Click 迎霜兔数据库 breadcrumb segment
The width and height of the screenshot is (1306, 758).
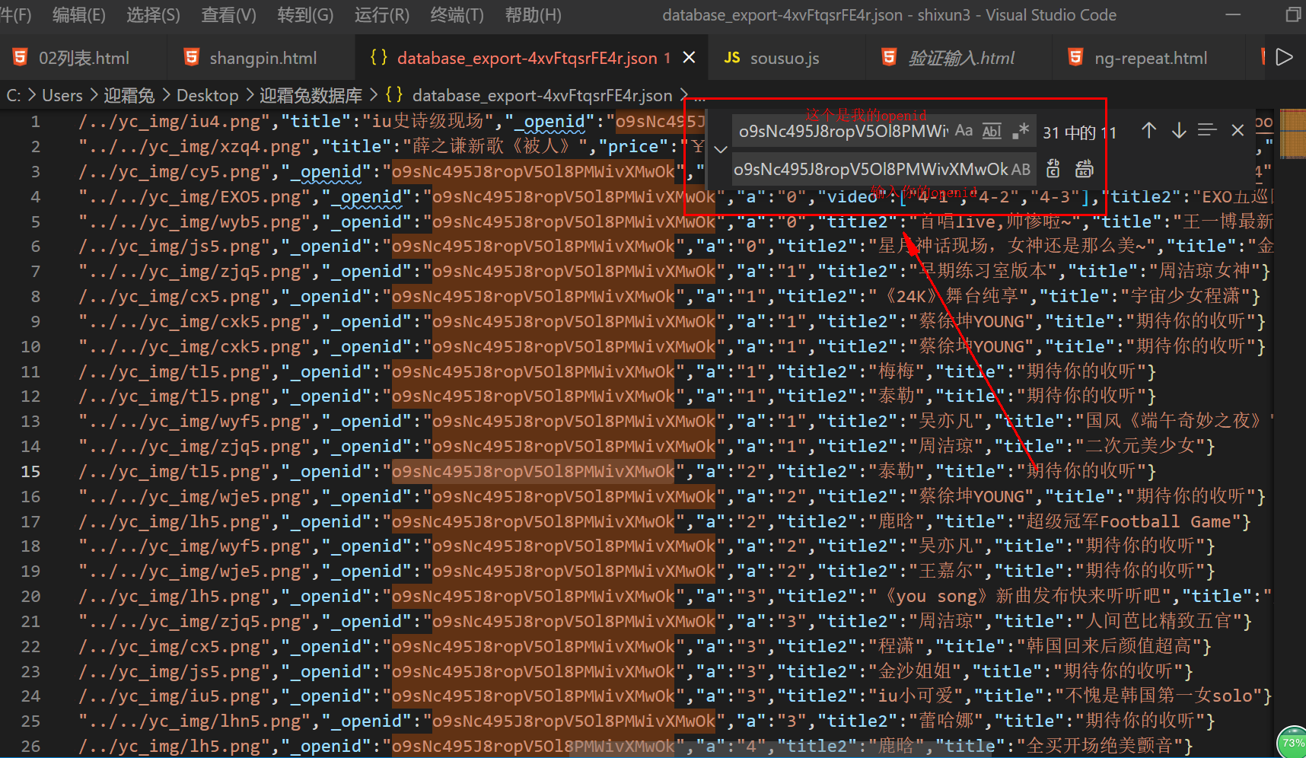[311, 96]
